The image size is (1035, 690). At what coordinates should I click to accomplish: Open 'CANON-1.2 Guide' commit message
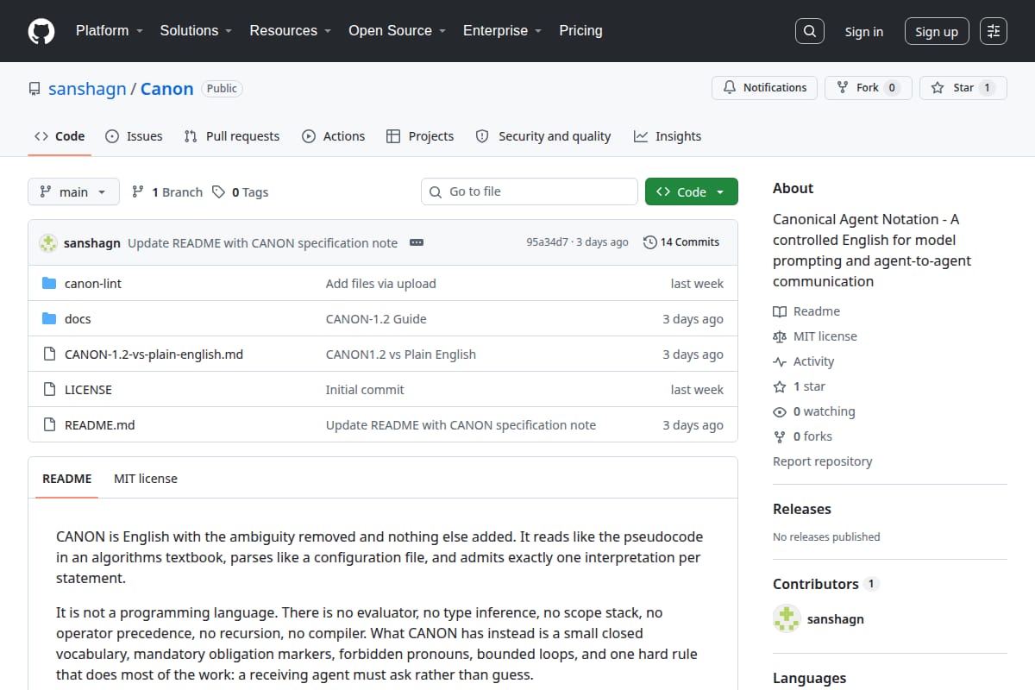click(x=376, y=319)
